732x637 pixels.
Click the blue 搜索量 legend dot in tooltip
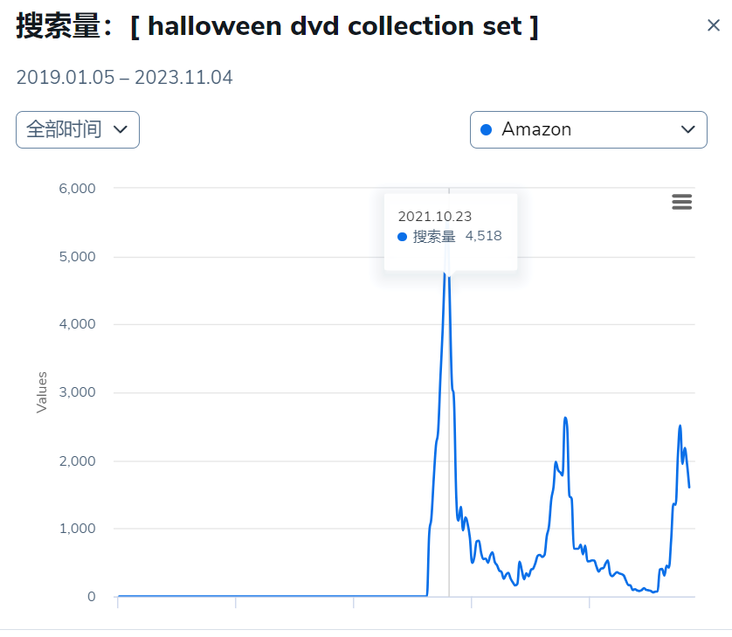[x=402, y=237]
